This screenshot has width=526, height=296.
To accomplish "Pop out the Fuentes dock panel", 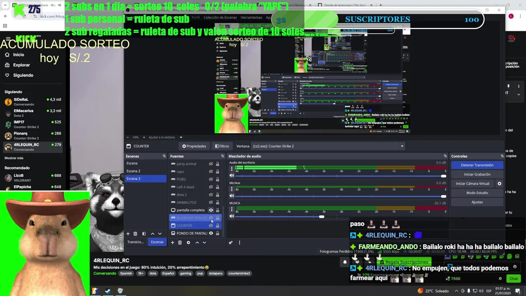I will click(222, 156).
